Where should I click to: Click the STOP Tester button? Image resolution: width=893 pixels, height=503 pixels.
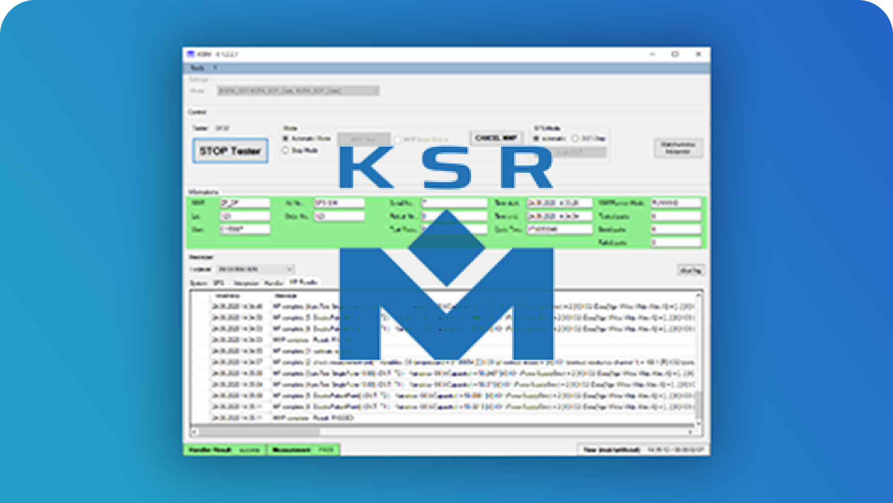(230, 151)
